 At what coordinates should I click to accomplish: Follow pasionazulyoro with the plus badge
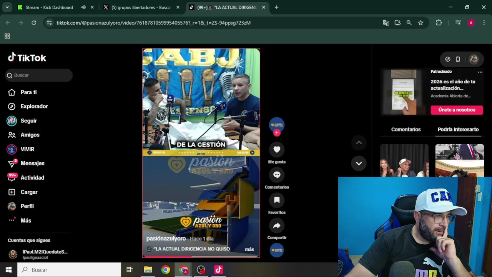(277, 133)
